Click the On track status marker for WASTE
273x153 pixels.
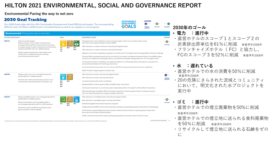tap(167, 100)
